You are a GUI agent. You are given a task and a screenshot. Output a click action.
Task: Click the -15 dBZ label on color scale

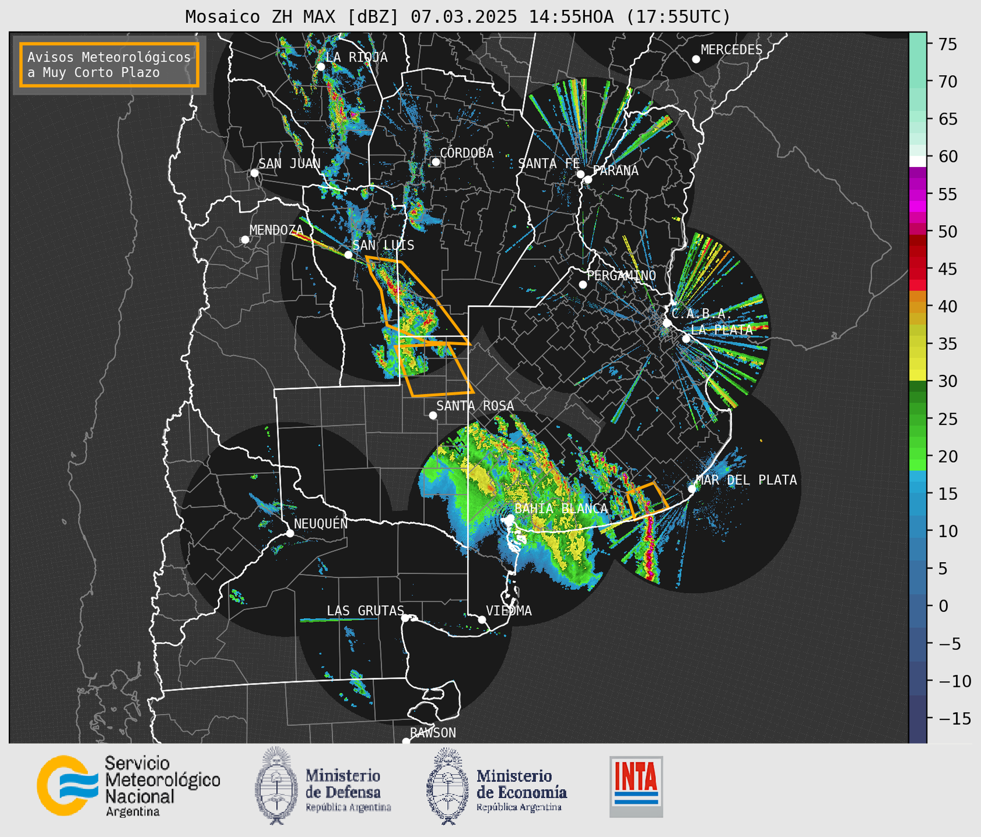954,718
